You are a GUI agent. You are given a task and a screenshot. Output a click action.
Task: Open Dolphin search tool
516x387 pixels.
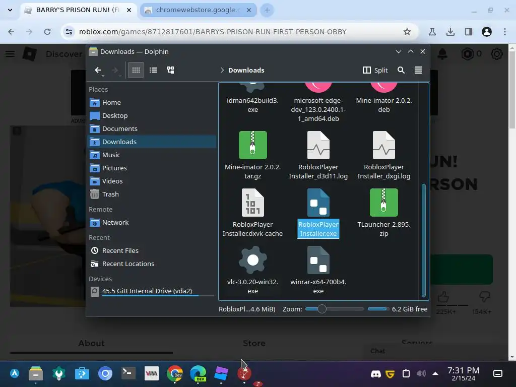tap(401, 70)
